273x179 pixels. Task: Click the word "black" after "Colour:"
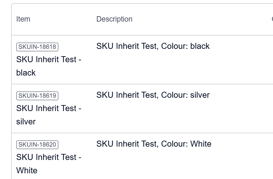click(x=200, y=46)
